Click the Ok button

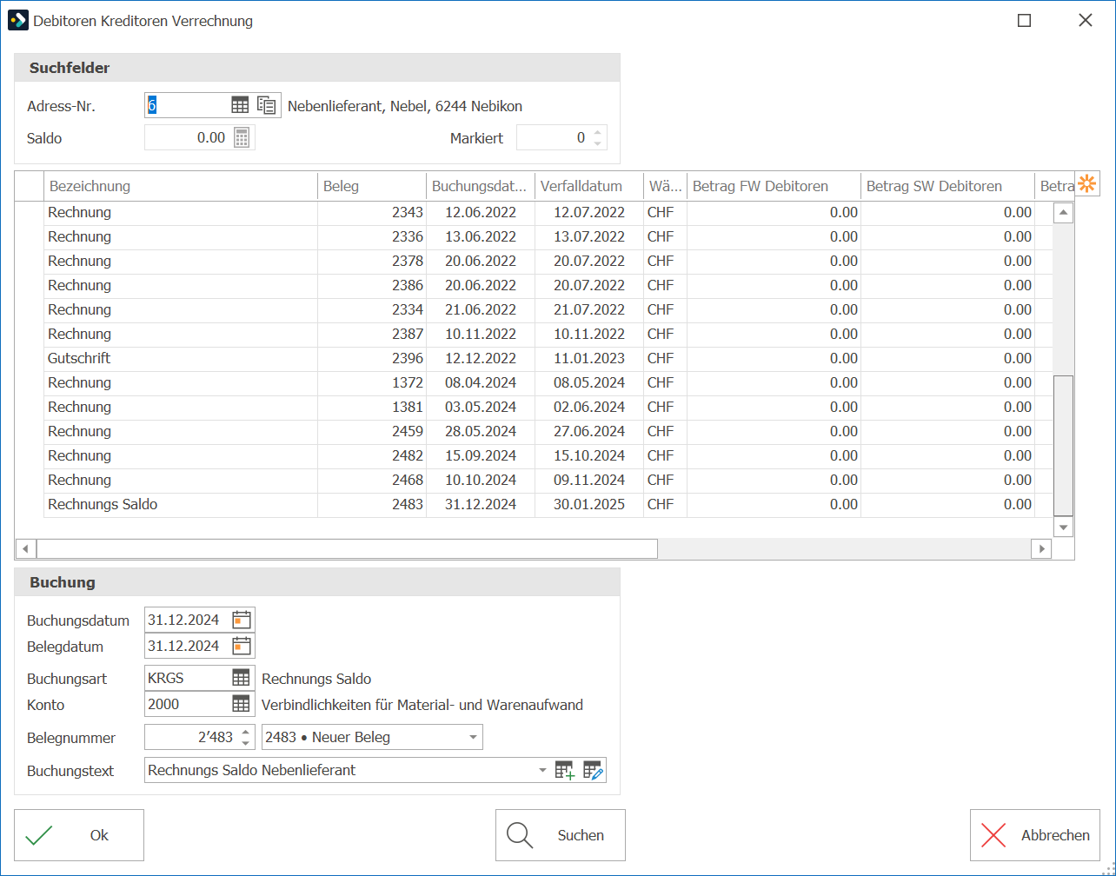79,835
